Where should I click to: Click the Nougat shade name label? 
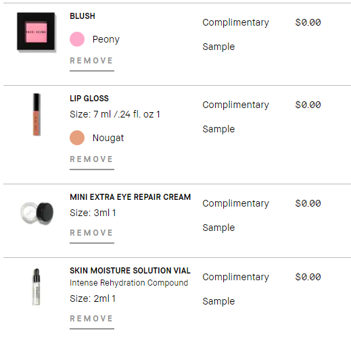click(x=108, y=138)
